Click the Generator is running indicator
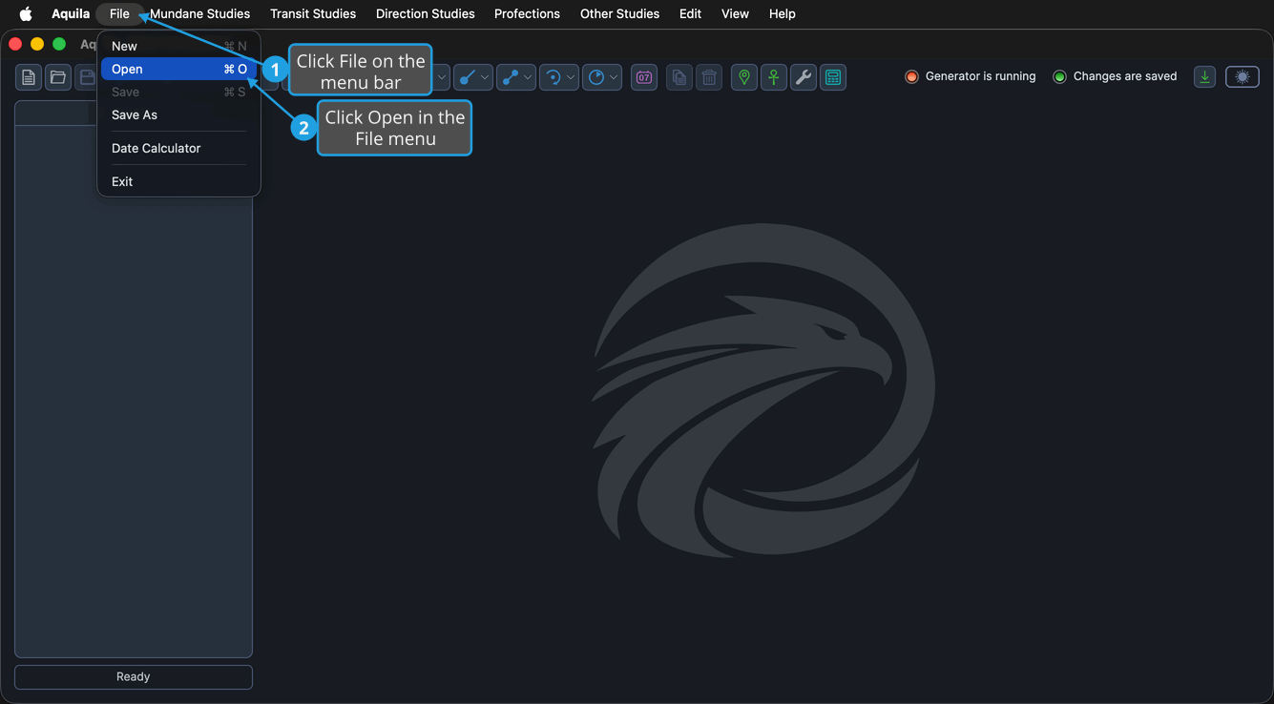Image resolution: width=1274 pixels, height=704 pixels. [971, 76]
